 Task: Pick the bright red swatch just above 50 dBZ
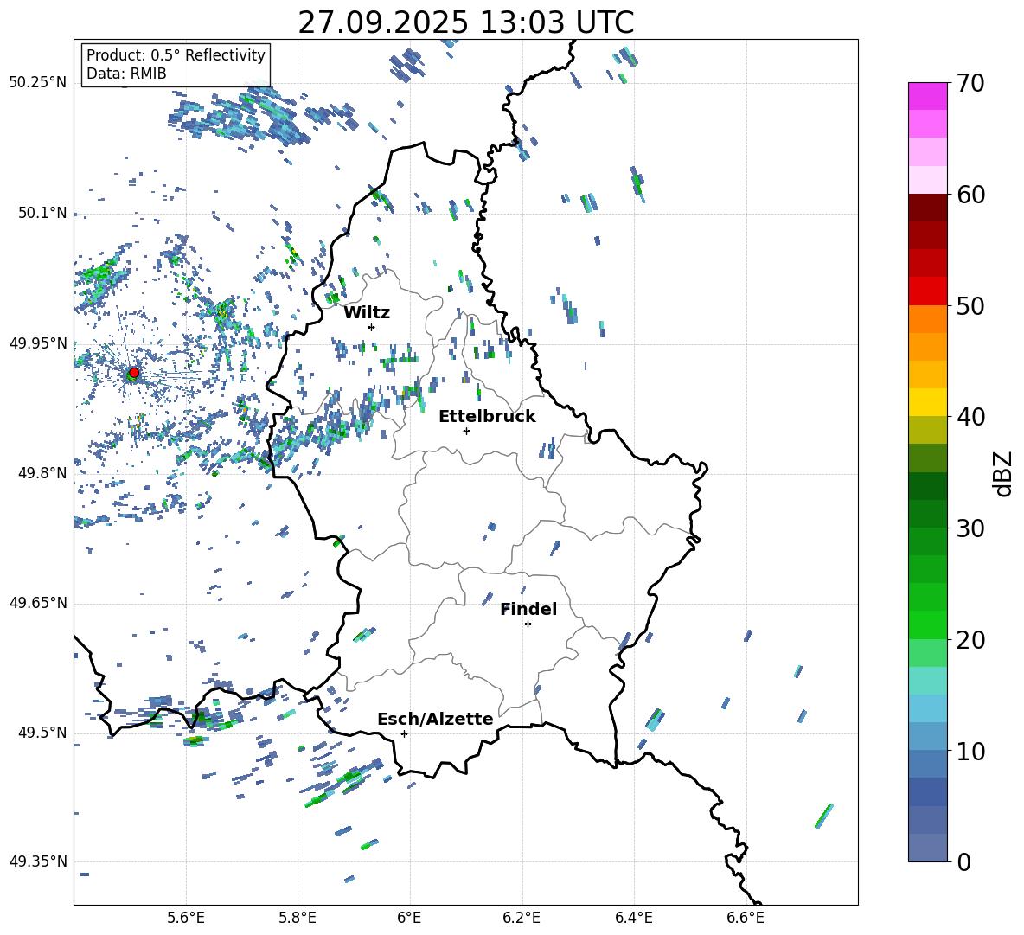coord(928,291)
